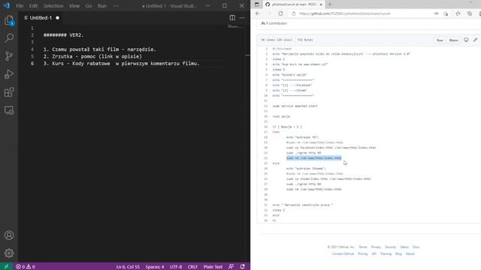Open the Blog link in GitHub footer
481x270 pixels.
(398, 253)
